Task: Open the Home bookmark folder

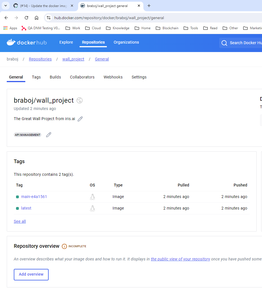Action: (x=143, y=28)
